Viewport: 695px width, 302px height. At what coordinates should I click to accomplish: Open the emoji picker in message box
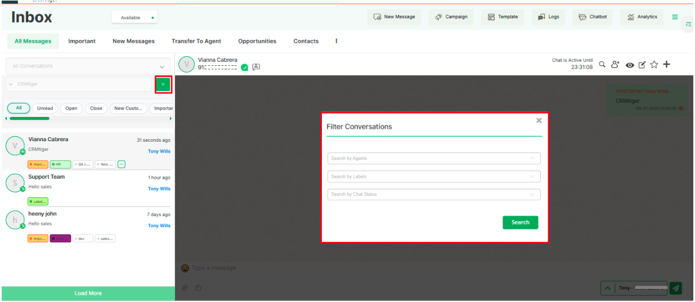pyautogui.click(x=185, y=268)
